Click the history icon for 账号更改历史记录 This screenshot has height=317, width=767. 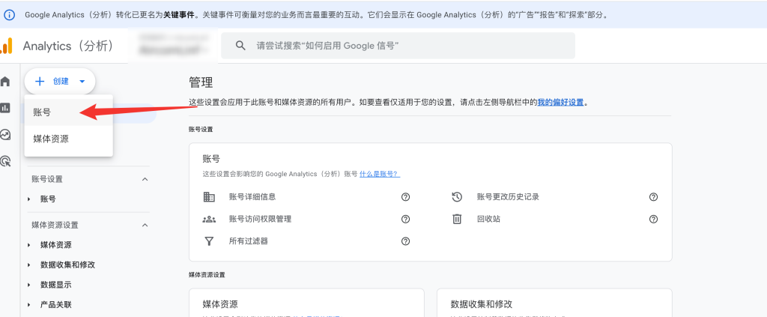tap(457, 196)
